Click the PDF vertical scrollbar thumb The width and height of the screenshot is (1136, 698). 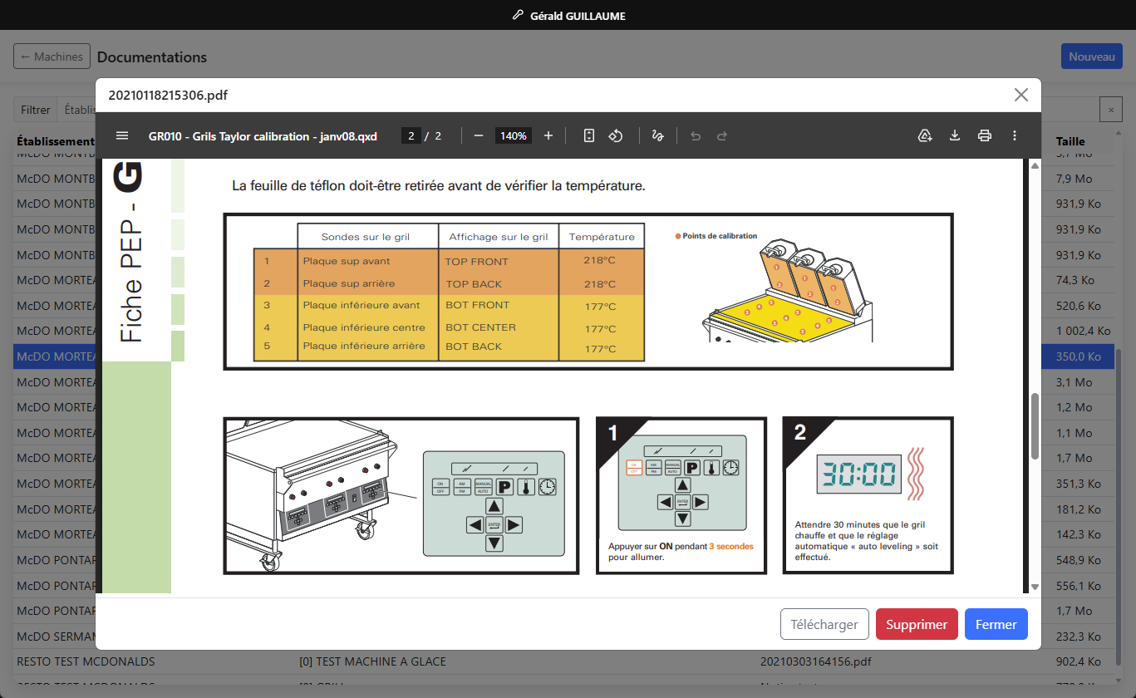1035,425
